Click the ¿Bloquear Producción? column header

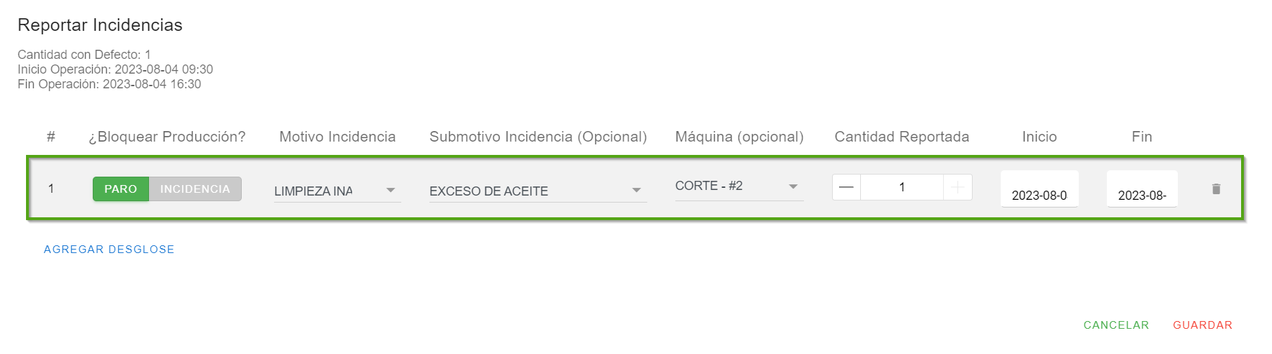point(167,137)
